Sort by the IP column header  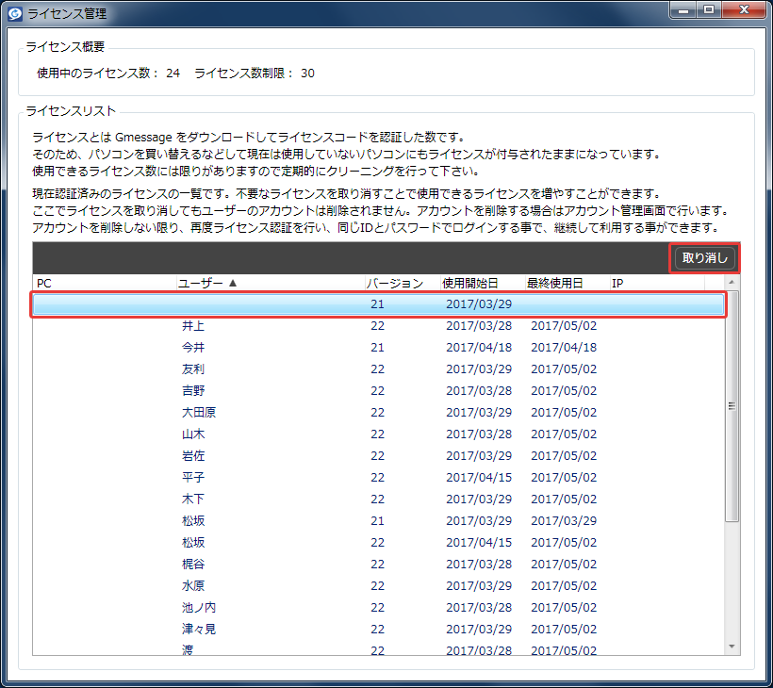pyautogui.click(x=658, y=284)
